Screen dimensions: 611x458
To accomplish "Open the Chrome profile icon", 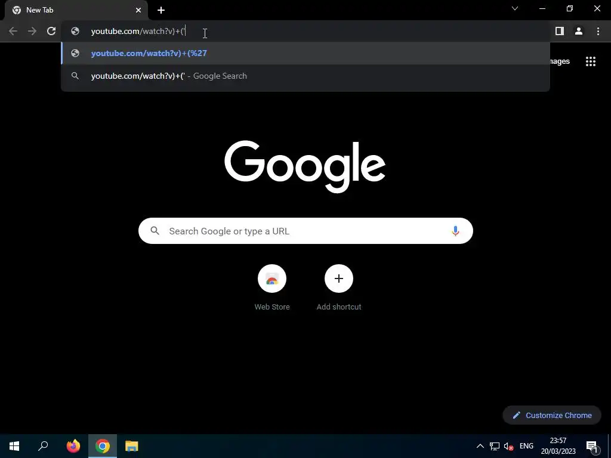I will coord(579,31).
